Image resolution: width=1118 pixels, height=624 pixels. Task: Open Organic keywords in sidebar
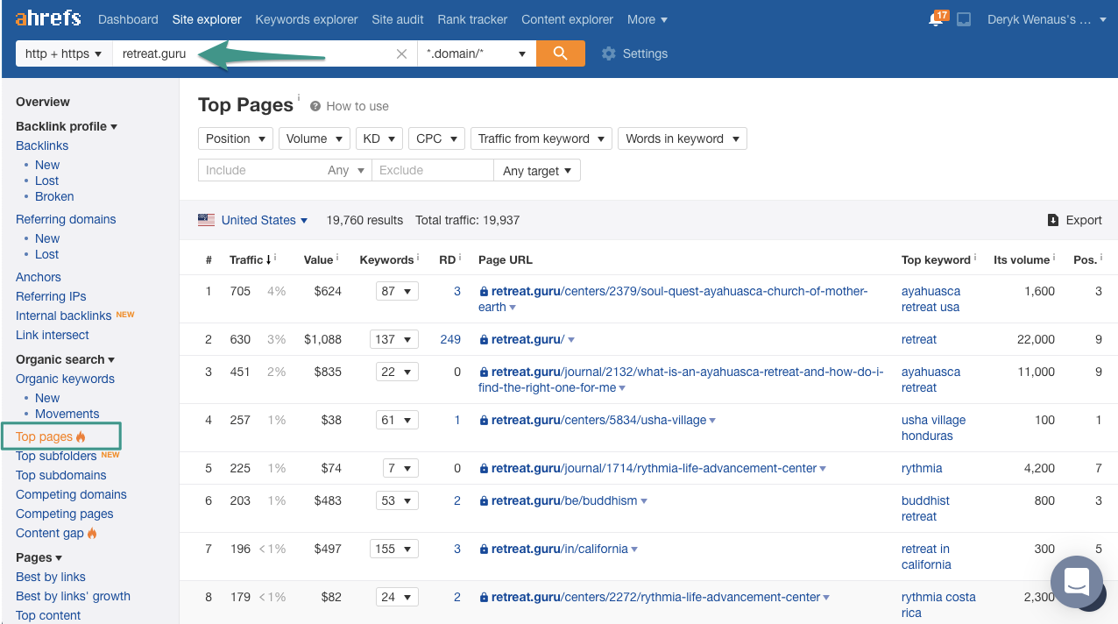pos(65,379)
